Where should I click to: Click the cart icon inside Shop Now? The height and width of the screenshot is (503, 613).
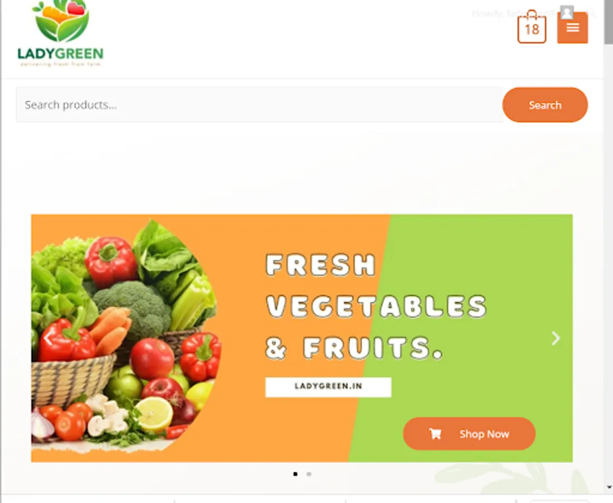(435, 433)
